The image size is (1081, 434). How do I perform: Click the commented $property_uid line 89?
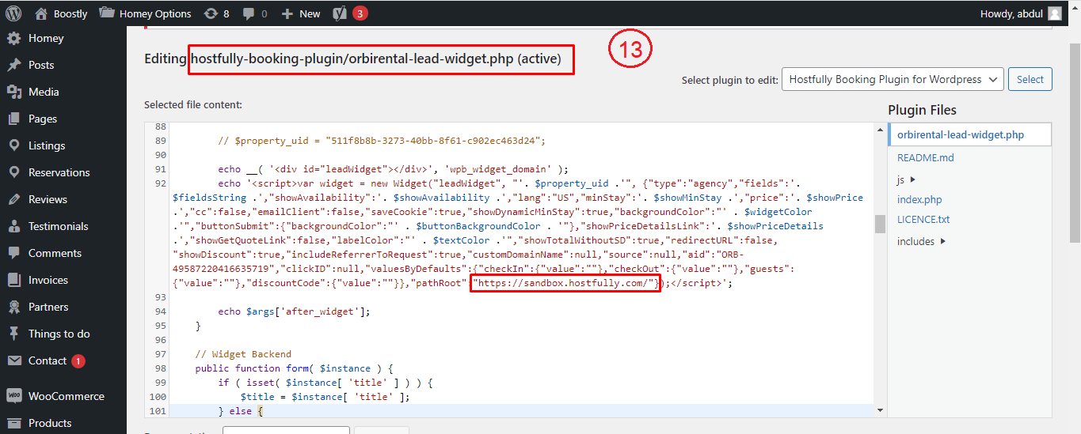(383, 141)
